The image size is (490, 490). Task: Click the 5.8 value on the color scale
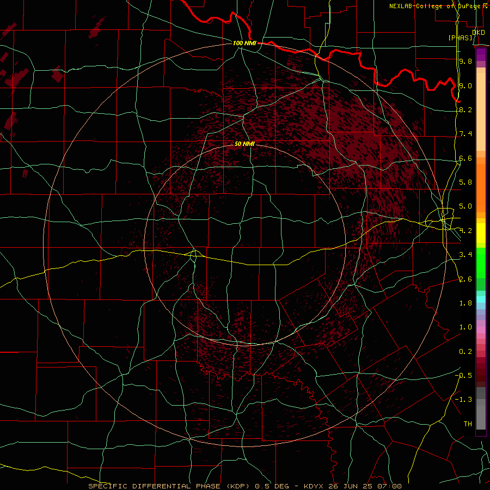point(465,182)
